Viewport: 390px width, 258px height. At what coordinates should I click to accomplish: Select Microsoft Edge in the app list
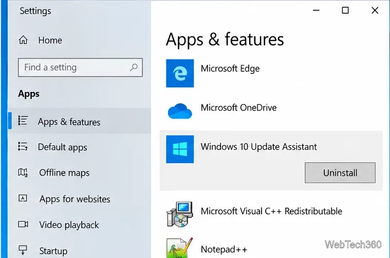[x=230, y=69]
